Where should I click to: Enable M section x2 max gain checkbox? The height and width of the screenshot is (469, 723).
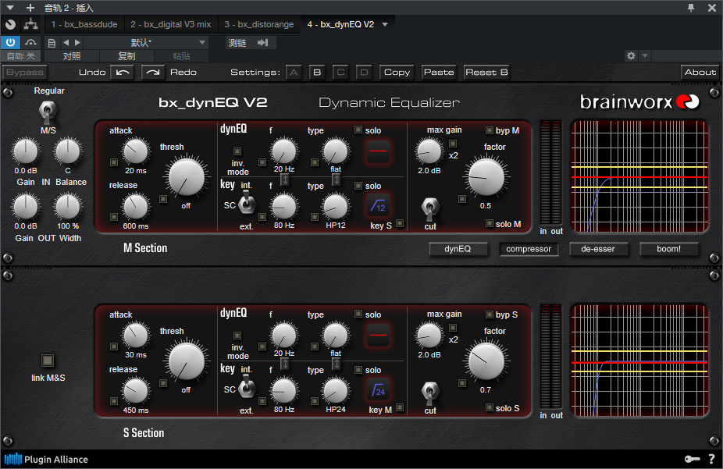click(453, 144)
